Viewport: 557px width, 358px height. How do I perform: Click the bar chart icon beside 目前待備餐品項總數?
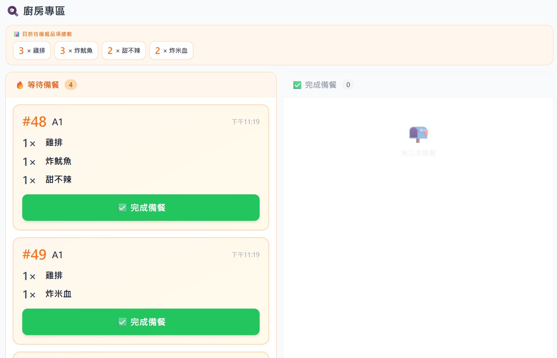point(17,34)
